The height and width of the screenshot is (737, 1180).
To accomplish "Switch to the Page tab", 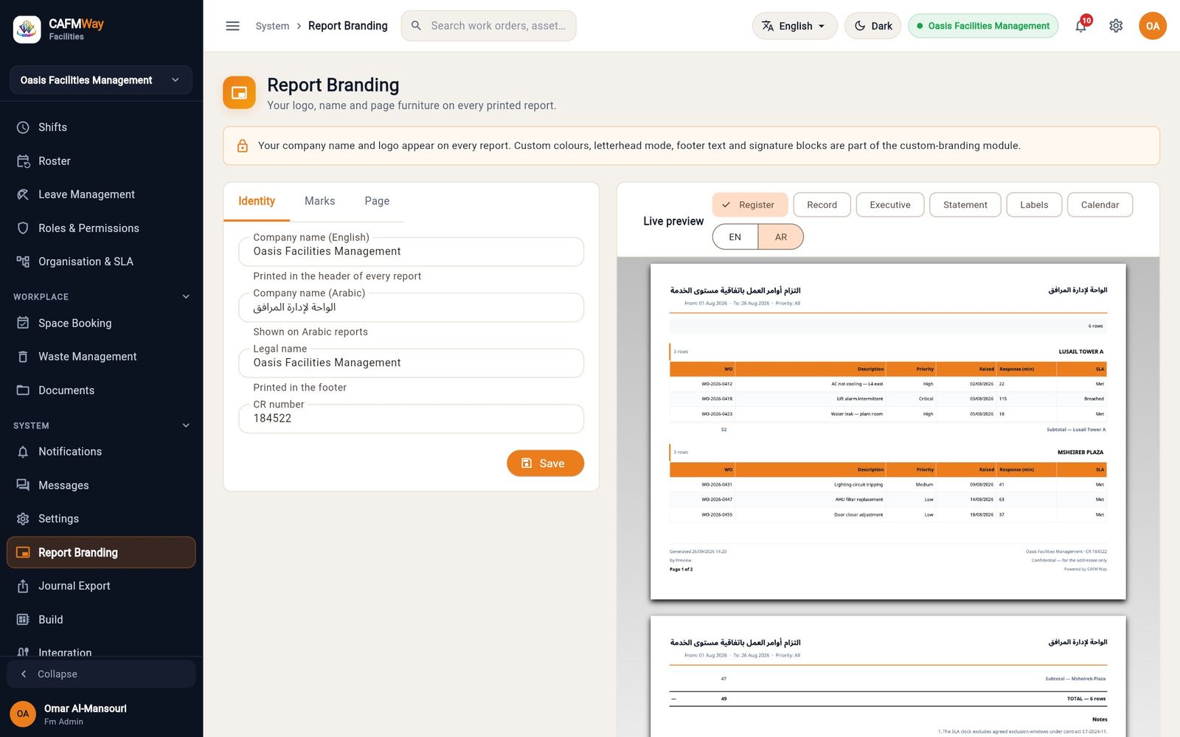I will [377, 201].
